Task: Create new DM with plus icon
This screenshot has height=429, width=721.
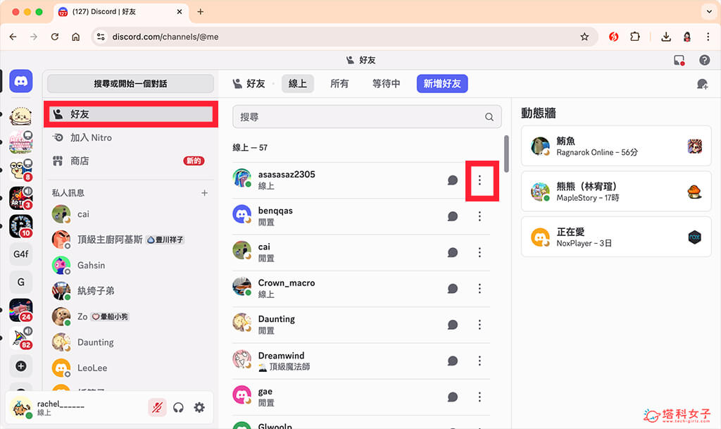Action: [205, 192]
